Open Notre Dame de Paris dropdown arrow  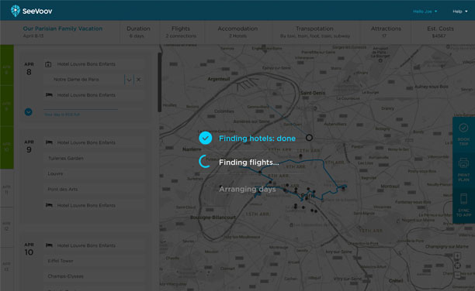point(129,80)
